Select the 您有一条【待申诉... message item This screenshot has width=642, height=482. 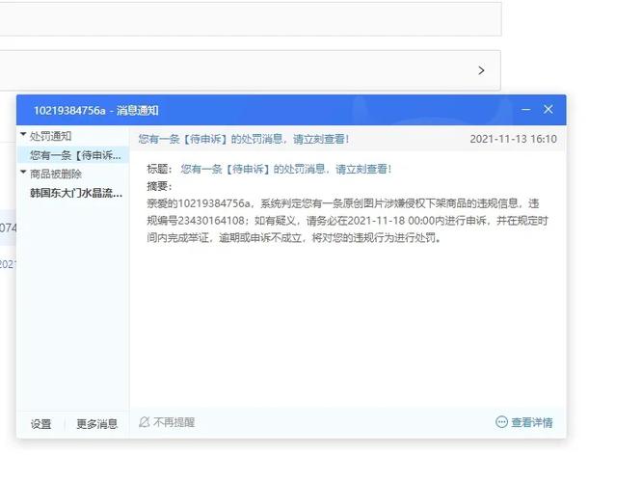point(73,155)
